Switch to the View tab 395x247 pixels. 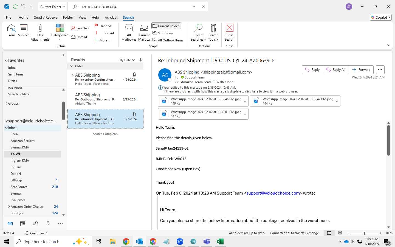tap(82, 17)
